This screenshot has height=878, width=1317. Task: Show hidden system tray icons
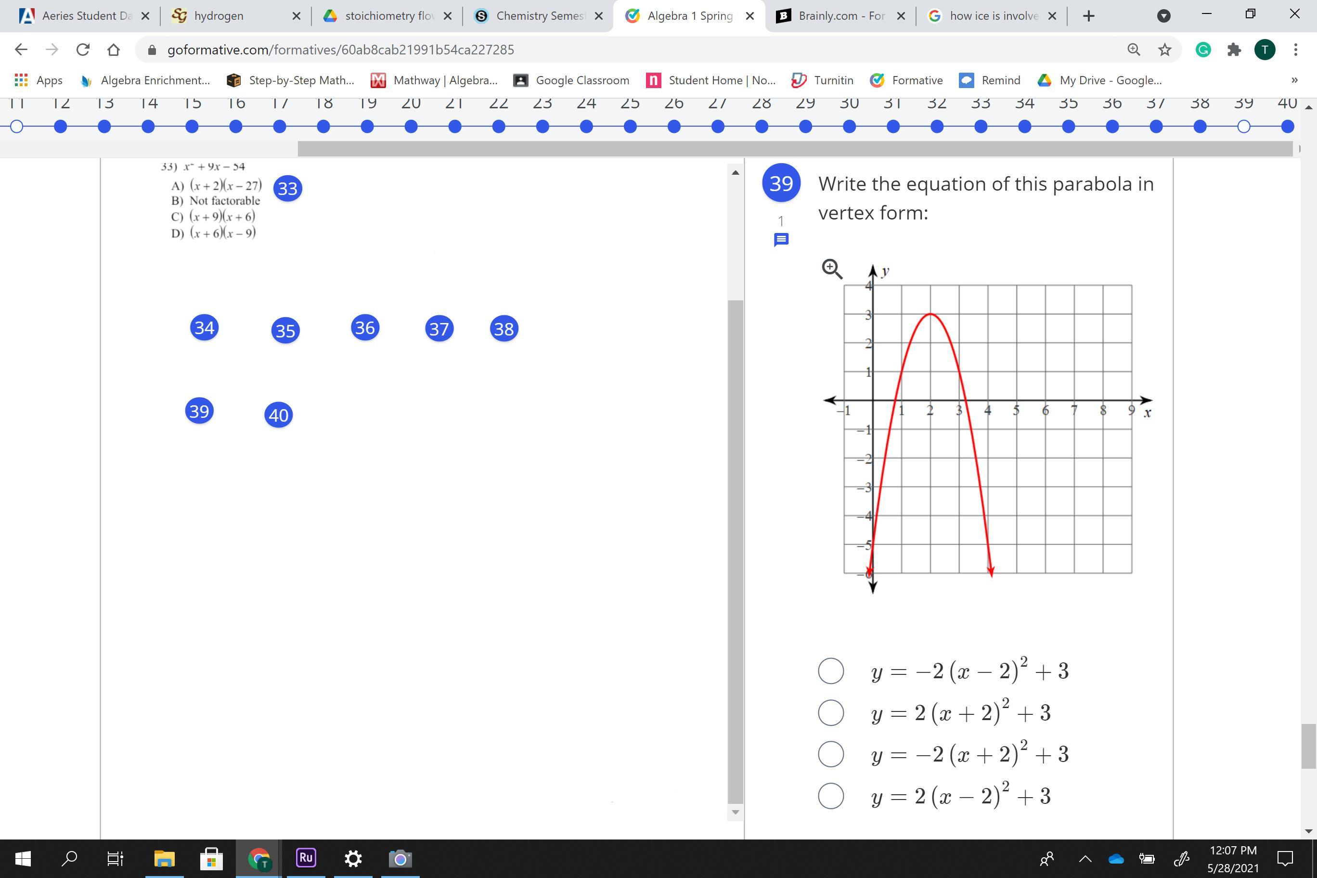(1085, 858)
